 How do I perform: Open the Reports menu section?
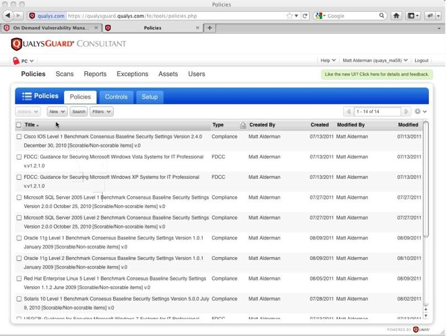tap(95, 74)
